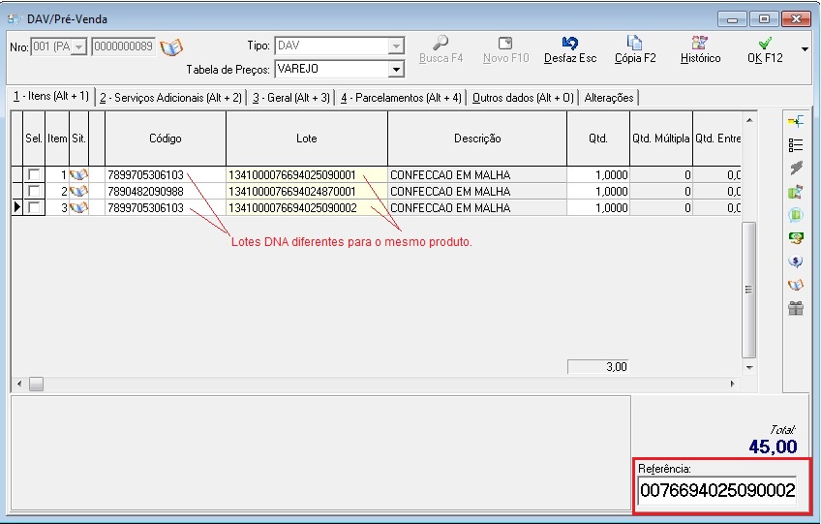Click the quantity total 3,00 field
Screen dimensions: 821x524
click(x=598, y=367)
